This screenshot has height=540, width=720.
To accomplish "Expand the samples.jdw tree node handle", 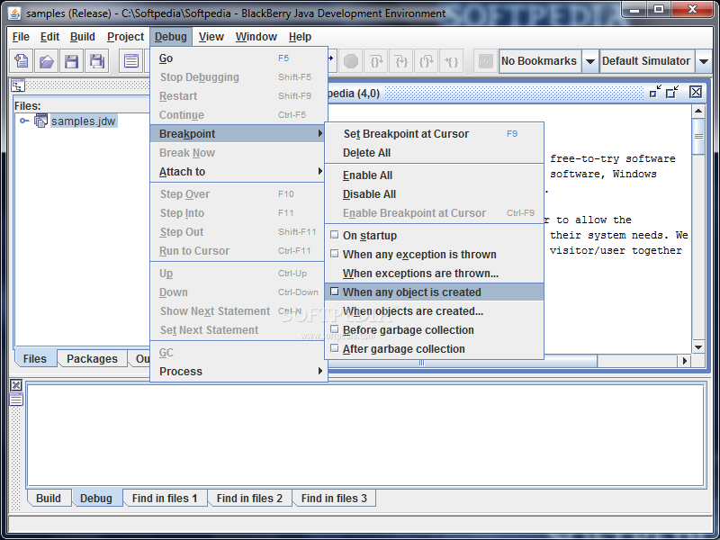I will tap(24, 121).
